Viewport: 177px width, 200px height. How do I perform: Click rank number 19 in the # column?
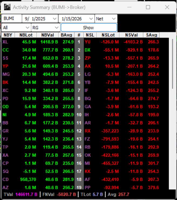pos(79,188)
